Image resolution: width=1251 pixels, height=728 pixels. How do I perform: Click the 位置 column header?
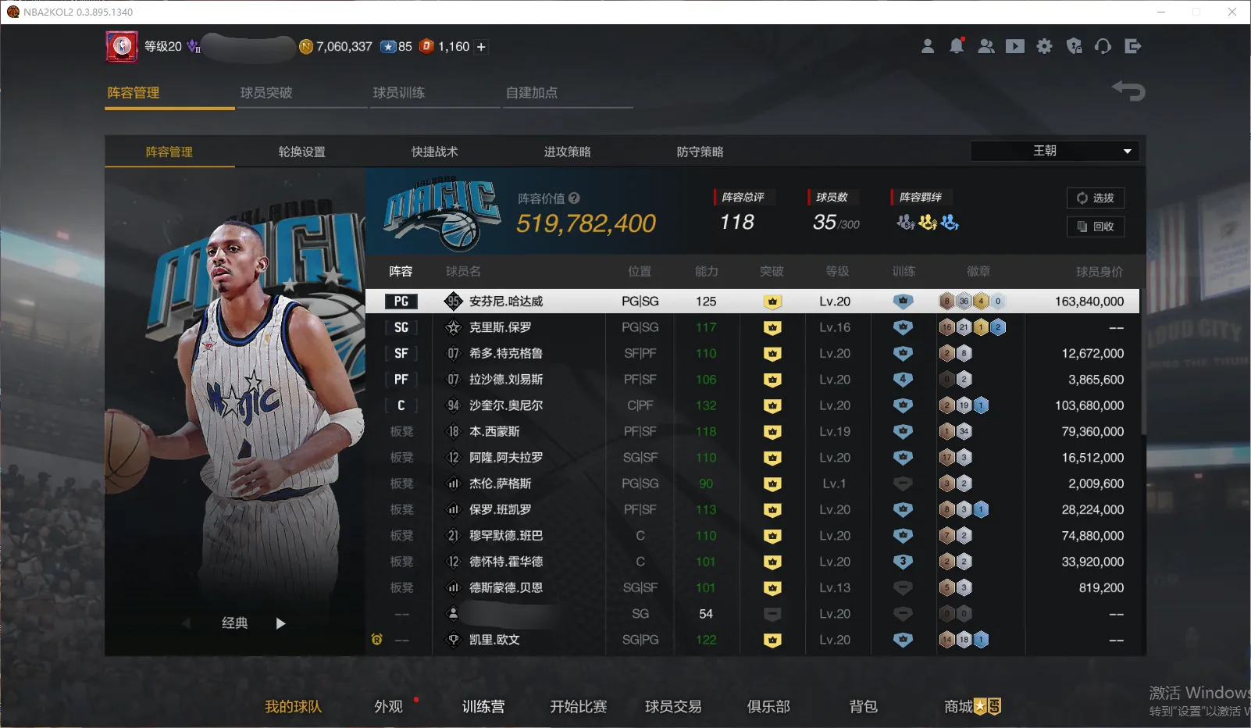[640, 271]
